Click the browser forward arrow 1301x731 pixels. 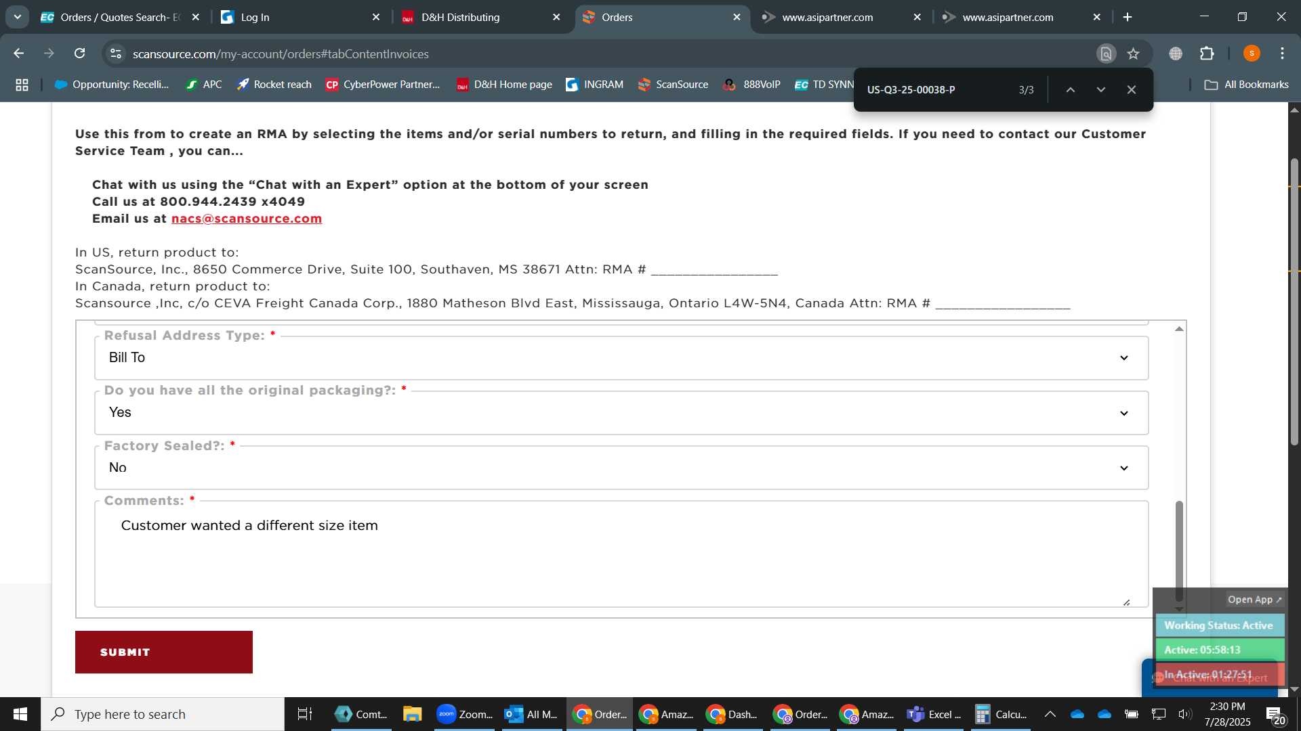49,53
